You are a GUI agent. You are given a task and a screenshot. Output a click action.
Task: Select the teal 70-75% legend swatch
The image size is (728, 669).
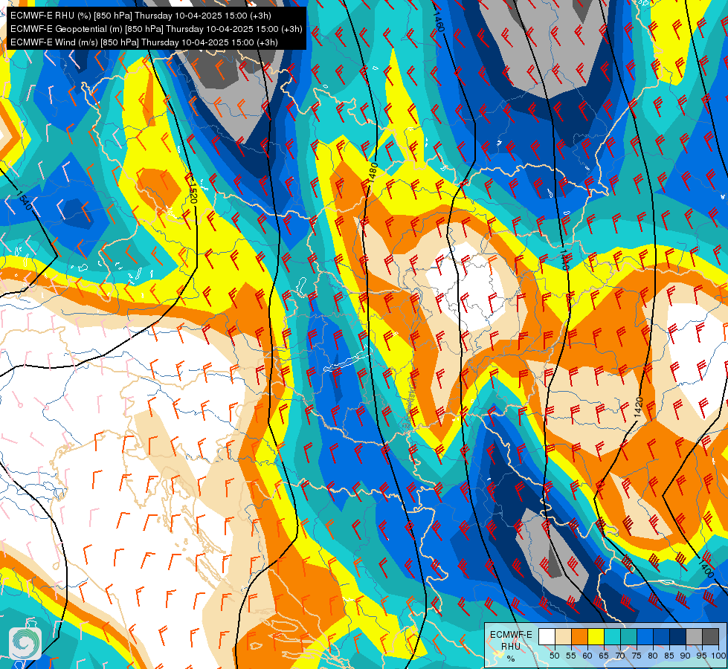point(628,637)
